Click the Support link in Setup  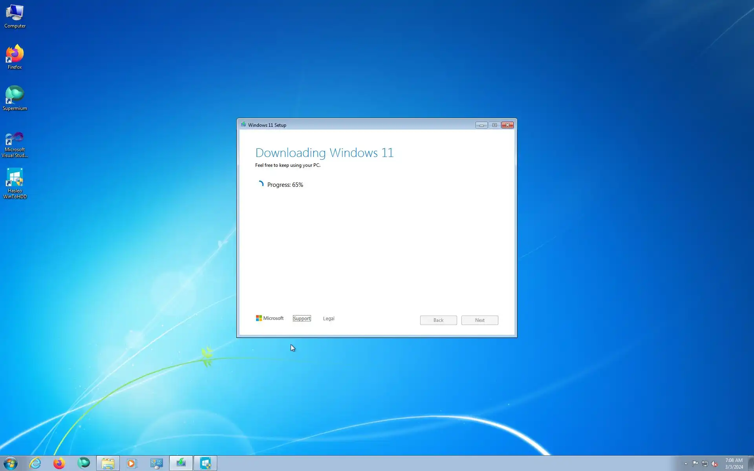(302, 318)
